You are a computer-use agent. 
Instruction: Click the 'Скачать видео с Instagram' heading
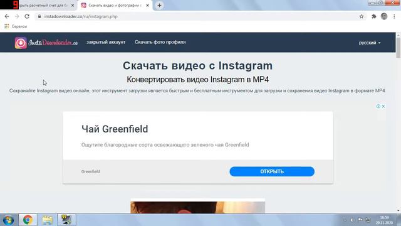(198, 65)
